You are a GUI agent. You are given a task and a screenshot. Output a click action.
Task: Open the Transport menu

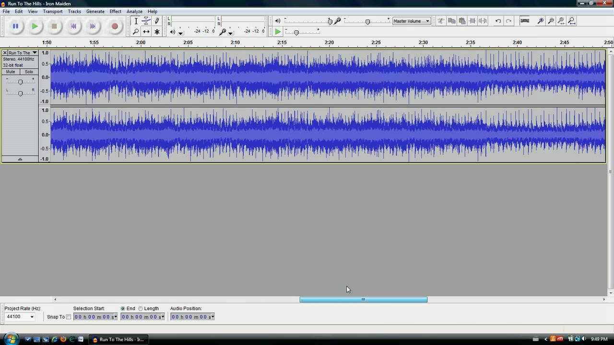tap(53, 11)
